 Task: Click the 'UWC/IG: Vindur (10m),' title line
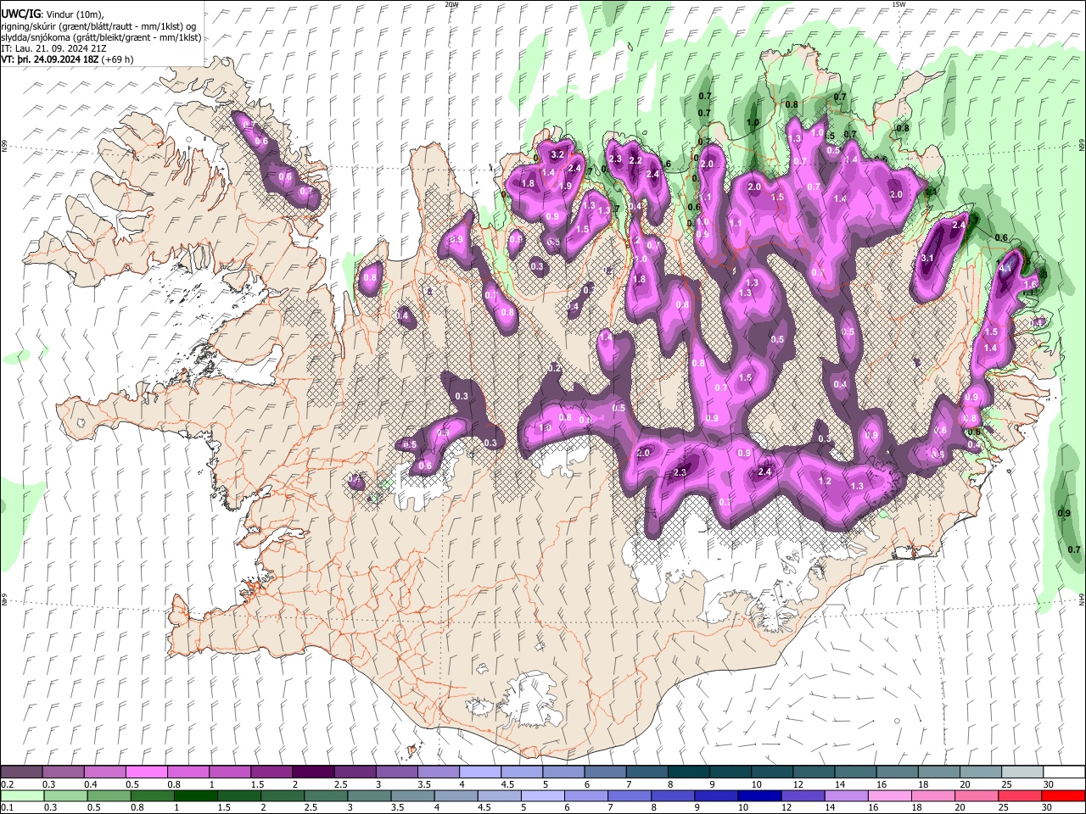pos(52,14)
